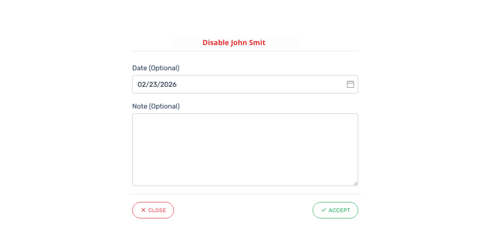The width and height of the screenshot is (491, 245).
Task: Click the Note textarea resize handle
Action: click(x=355, y=183)
